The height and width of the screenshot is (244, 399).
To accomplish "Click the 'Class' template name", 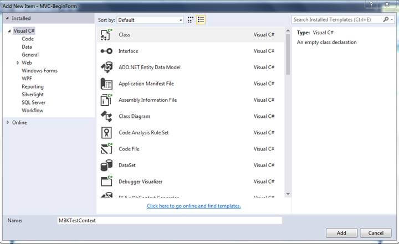I will point(124,35).
